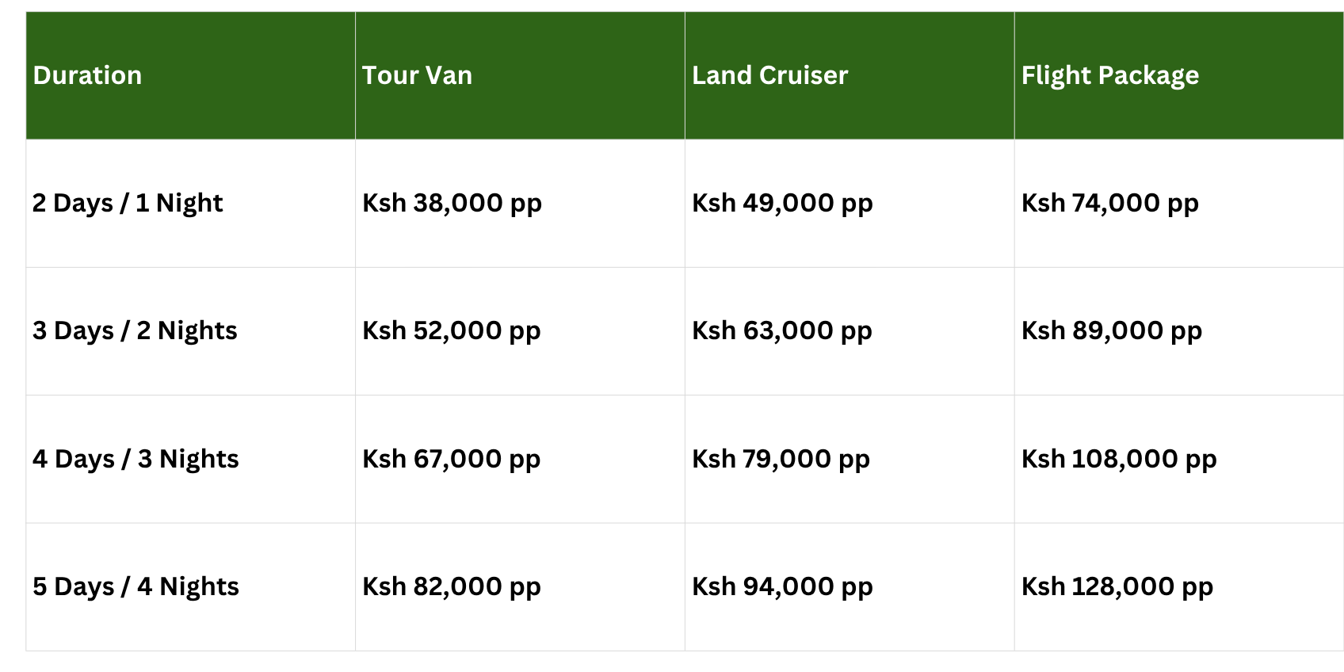Screen dimensions: 1344x672
Task: Click the Ksh 94,000 pp cell
Action: coord(782,586)
